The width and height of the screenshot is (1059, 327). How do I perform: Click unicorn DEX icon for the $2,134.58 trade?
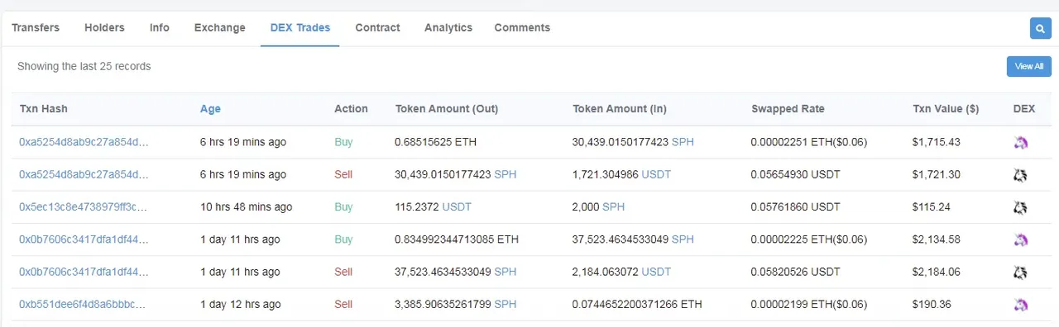[1021, 239]
